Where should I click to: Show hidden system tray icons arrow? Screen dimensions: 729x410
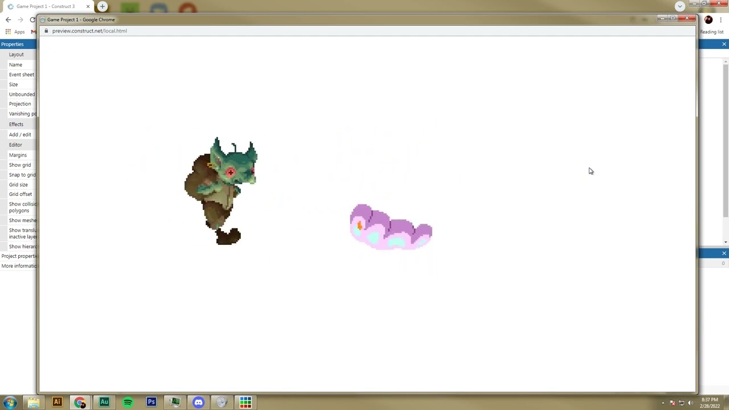point(663,403)
